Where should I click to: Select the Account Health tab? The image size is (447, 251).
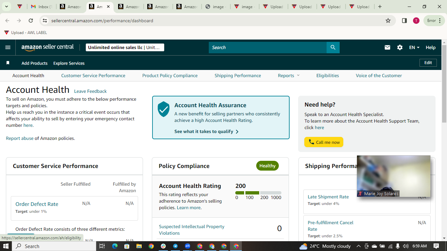pos(28,75)
